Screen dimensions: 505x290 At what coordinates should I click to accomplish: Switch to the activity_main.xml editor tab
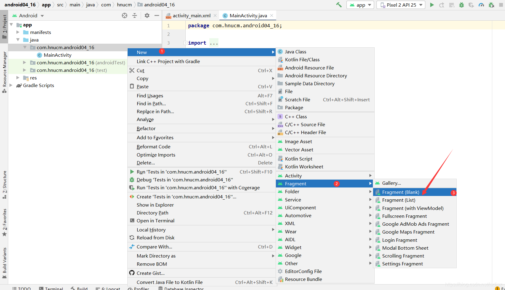pyautogui.click(x=191, y=15)
